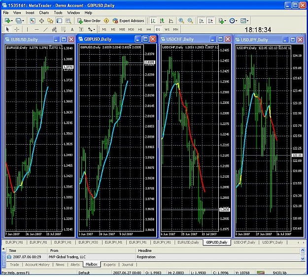The height and width of the screenshot is (277, 308).
Task: Select the text label tool
Action: pos(81,30)
